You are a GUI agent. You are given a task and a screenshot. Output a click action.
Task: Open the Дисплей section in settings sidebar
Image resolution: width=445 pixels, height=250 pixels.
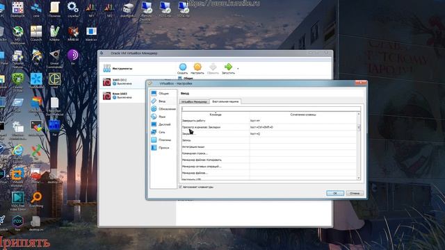(163, 124)
